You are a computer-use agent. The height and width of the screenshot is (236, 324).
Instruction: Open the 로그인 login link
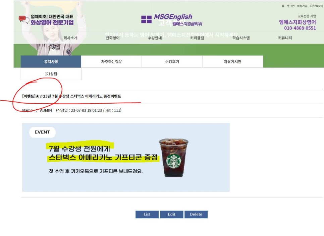point(290,6)
